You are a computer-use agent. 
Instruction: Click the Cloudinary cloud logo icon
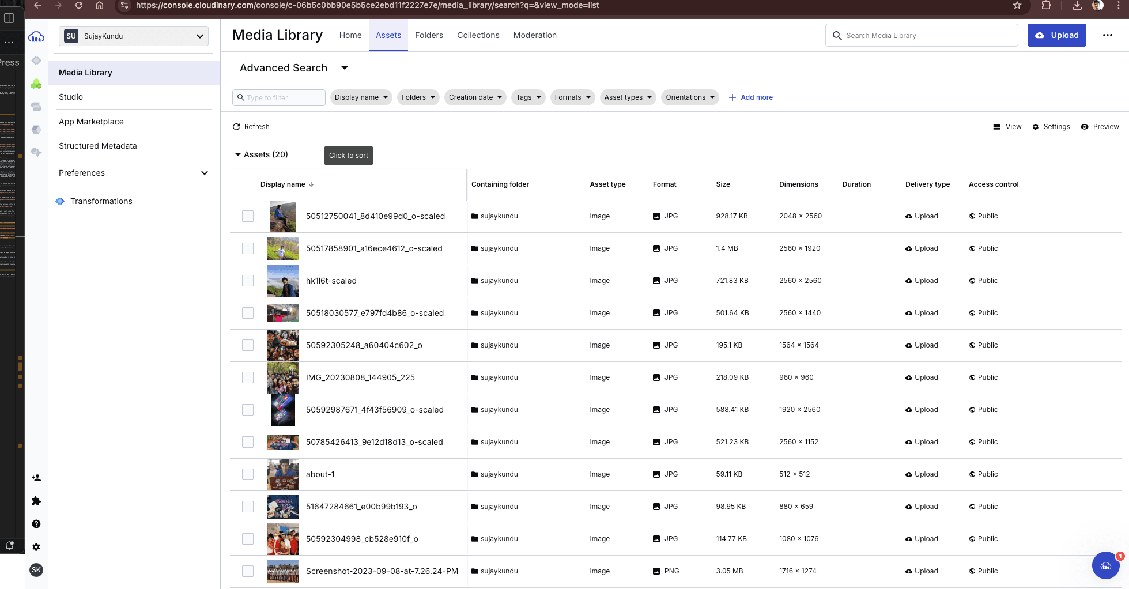(36, 37)
